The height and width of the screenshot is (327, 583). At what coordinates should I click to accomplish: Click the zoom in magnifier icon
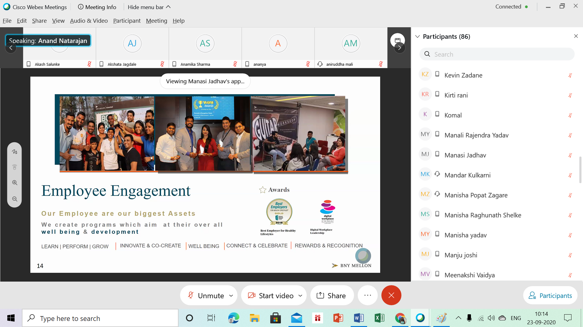pos(15,183)
